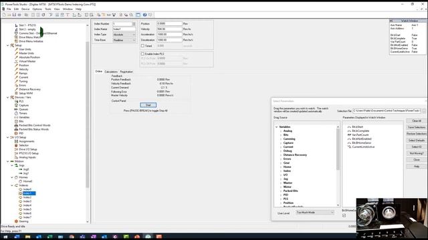Enable Index PLS checkbox
Image resolution: width=428 pixels, height=240 pixels.
(142, 54)
